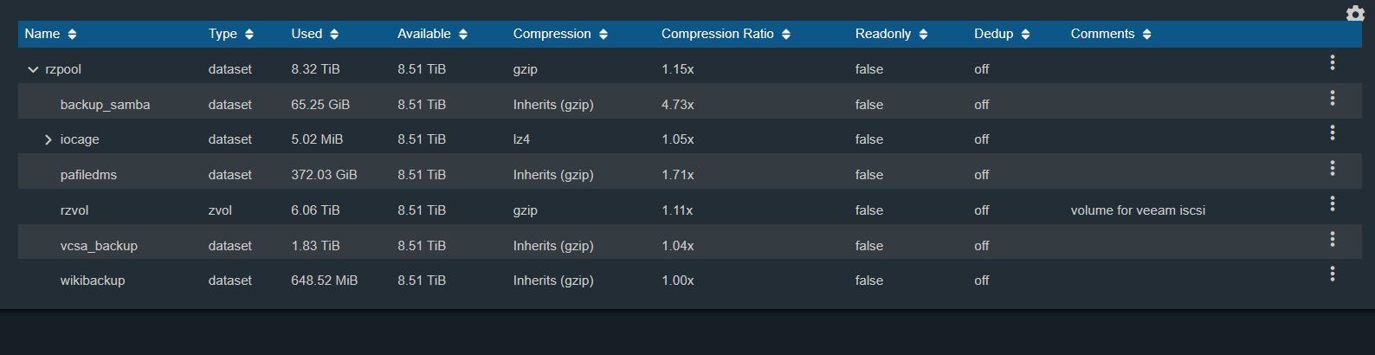Select the wikibackup dataset name

coord(93,281)
